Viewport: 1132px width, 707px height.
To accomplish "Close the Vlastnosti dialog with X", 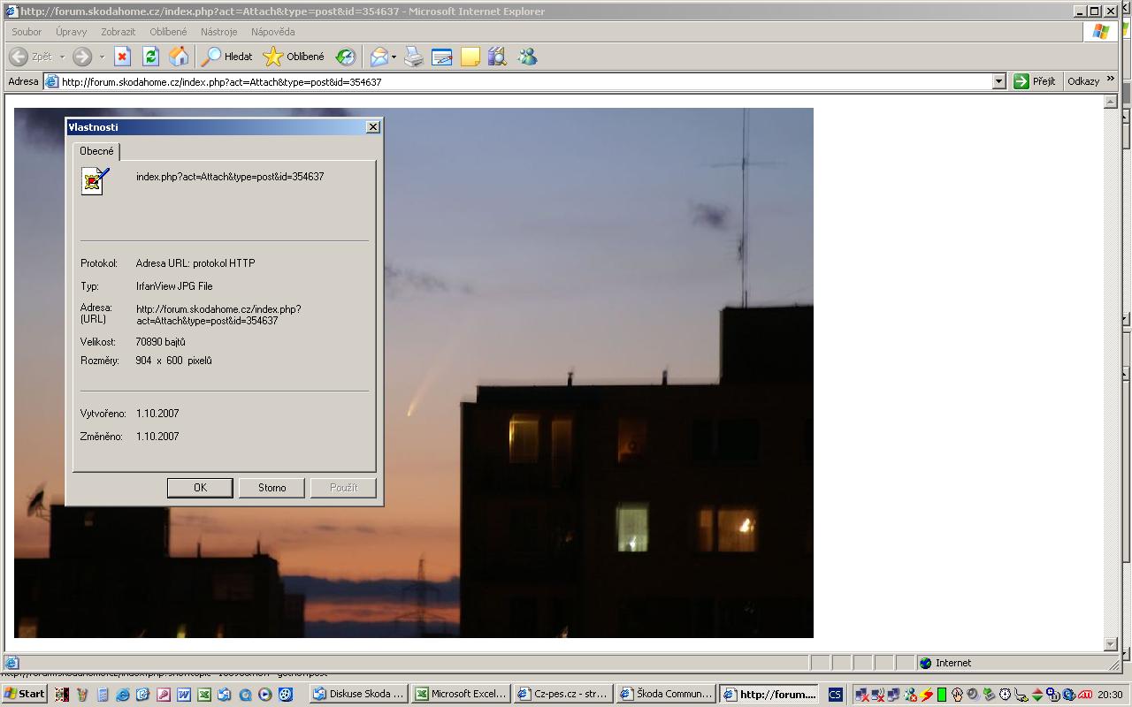I will [x=373, y=127].
